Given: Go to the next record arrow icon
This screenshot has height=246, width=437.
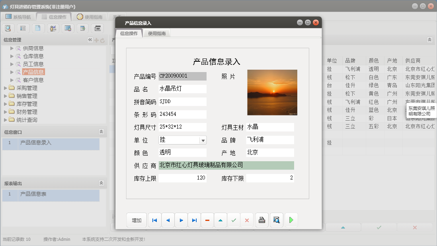Looking at the screenshot, I should (x=181, y=220).
